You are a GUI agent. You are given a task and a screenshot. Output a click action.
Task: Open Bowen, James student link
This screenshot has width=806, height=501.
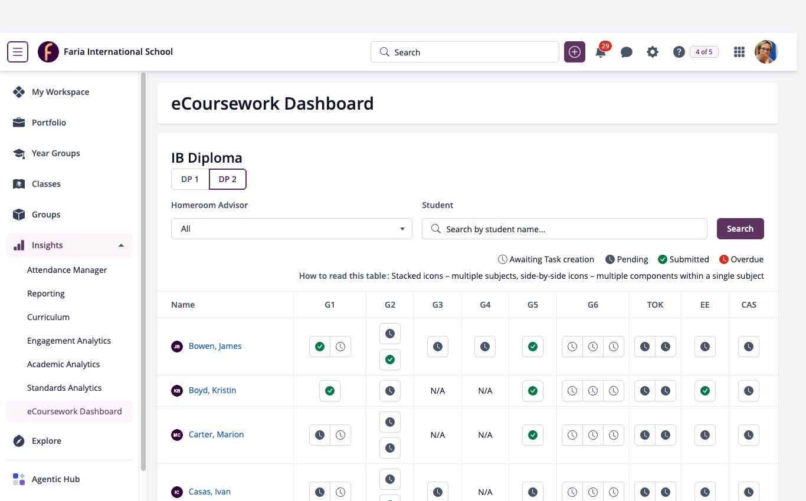tap(215, 346)
